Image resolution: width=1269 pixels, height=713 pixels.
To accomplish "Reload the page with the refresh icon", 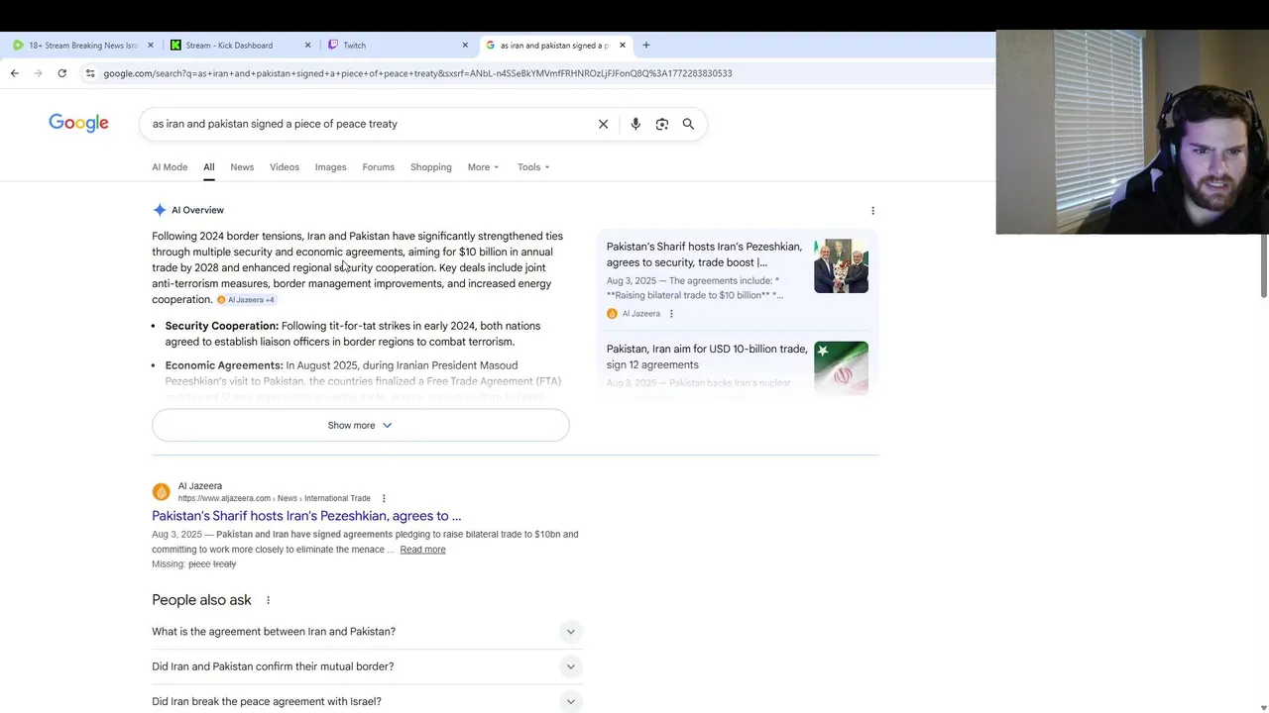I will click(x=61, y=73).
